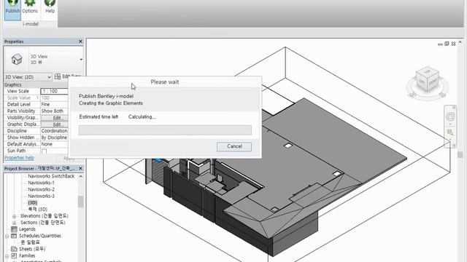Click the Apply button in Properties
This screenshot has height=262, width=467.
[x=69, y=159]
